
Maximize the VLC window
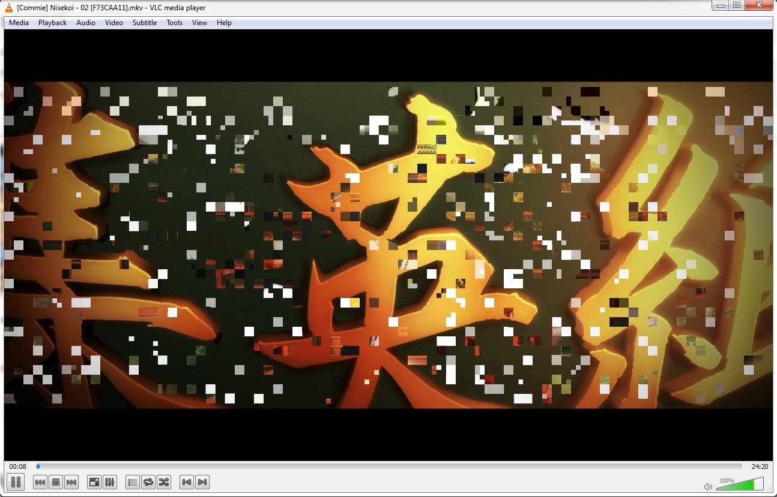737,5
